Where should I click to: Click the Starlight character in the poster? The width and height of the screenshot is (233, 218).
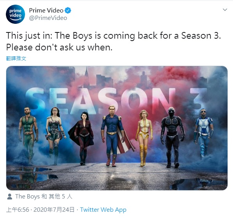click(x=144, y=138)
